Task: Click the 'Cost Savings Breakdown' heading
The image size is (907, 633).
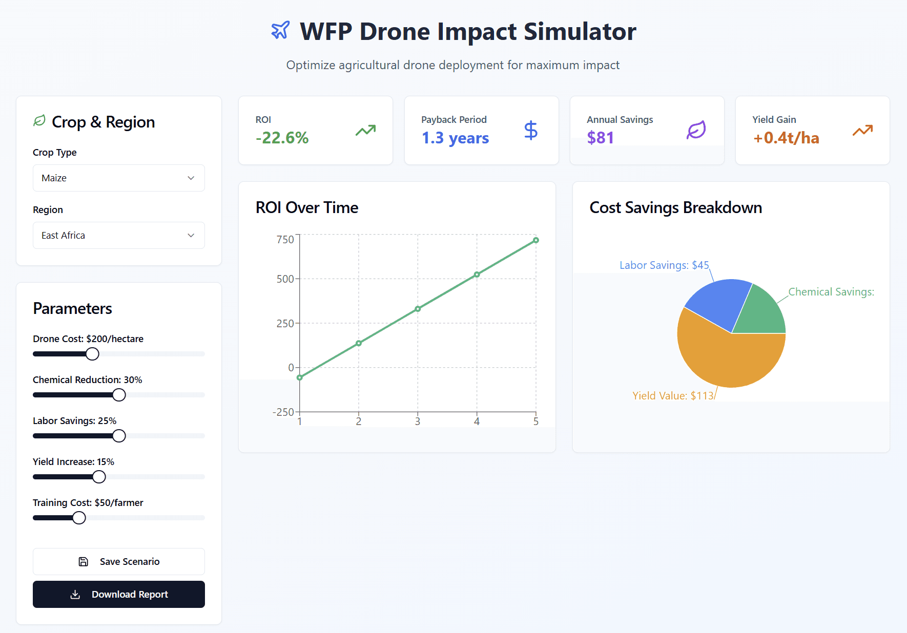Action: (x=676, y=207)
